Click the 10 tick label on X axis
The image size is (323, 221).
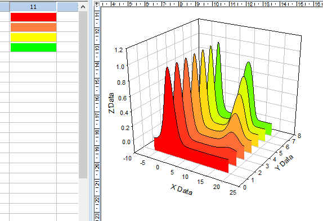pos(185,177)
